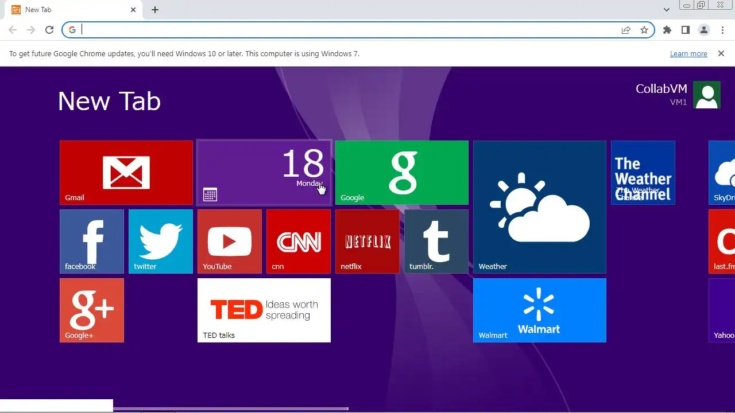Open the Yahoo tile

coord(722,310)
